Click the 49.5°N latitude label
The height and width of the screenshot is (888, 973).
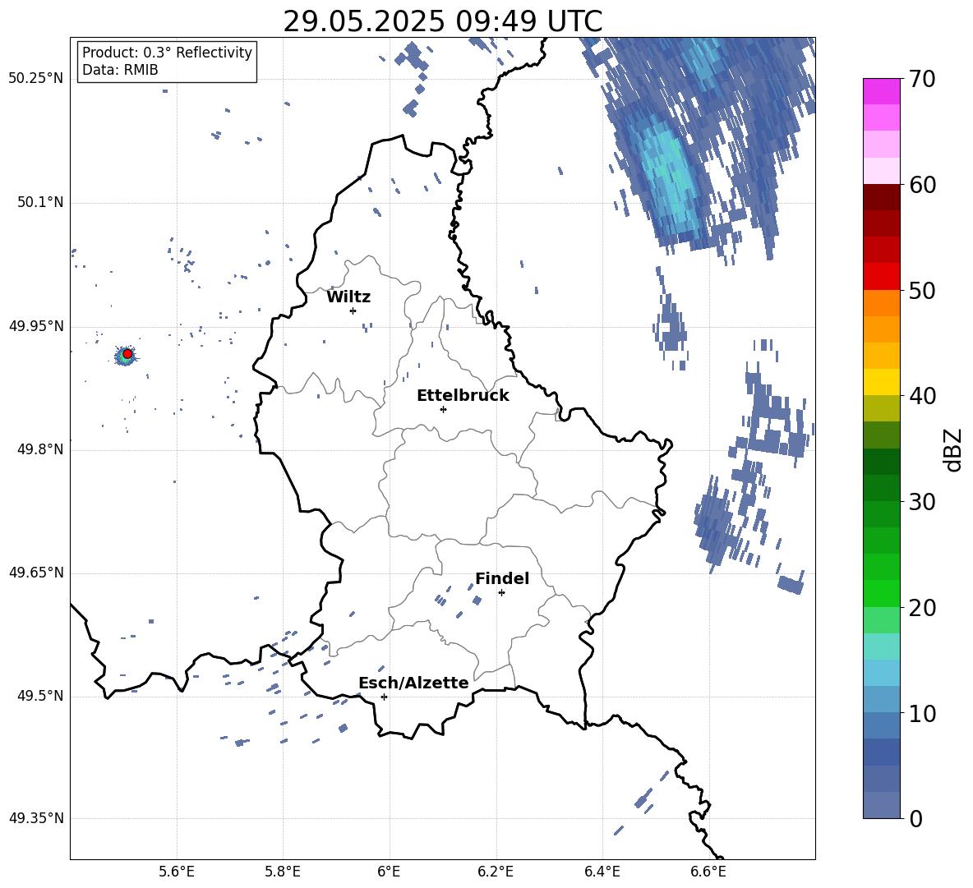click(39, 696)
